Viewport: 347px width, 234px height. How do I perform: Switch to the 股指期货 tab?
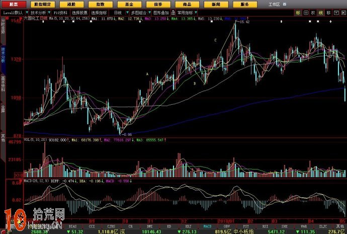[x=42, y=4]
